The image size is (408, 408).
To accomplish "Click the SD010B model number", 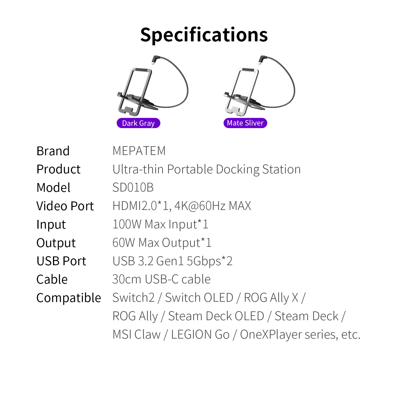I will [133, 188].
